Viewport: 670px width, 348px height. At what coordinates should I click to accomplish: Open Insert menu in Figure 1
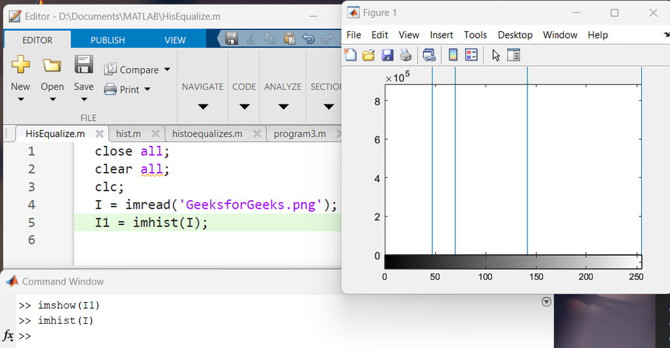(442, 35)
